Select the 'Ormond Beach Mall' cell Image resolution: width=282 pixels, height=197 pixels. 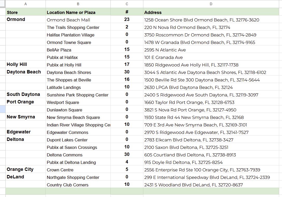(78, 19)
